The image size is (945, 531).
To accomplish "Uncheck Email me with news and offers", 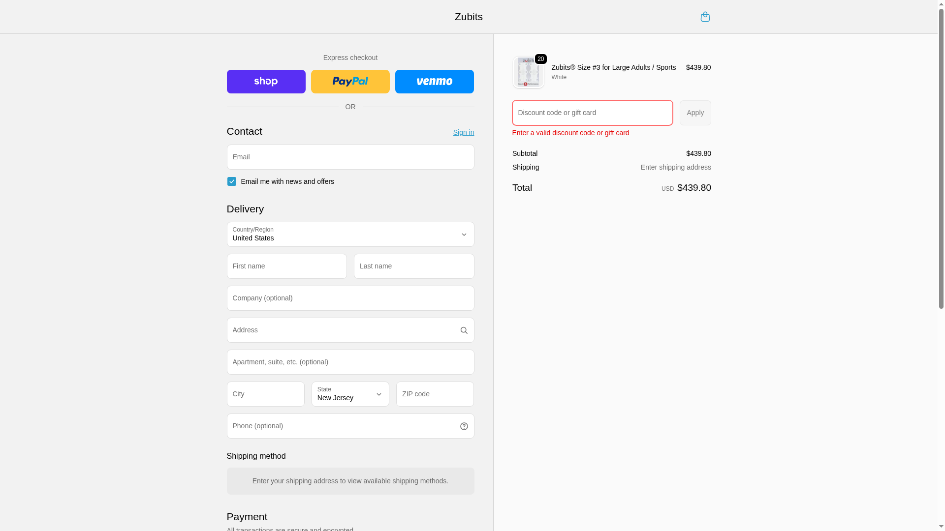I will (x=231, y=181).
